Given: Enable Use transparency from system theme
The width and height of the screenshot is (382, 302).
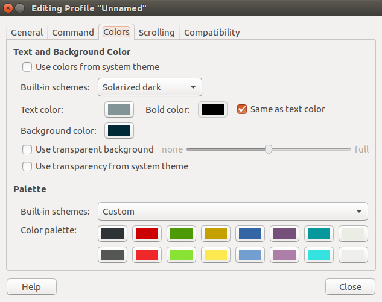Looking at the screenshot, I should click(27, 166).
